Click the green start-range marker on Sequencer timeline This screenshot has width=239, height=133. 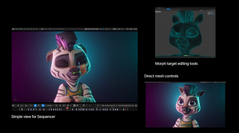(x=22, y=109)
